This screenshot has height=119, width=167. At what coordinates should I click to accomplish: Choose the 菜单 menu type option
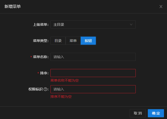tap(73, 41)
